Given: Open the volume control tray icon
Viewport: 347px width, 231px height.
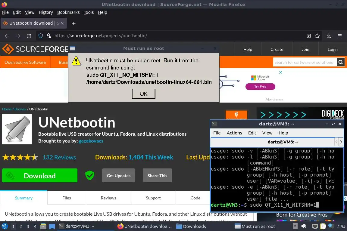Looking at the screenshot, I should point(304,226).
